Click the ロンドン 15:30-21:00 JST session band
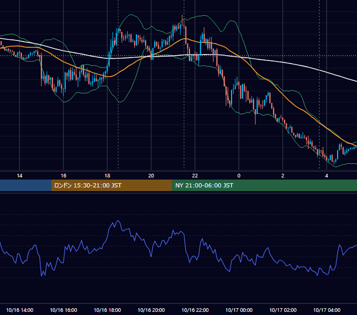The height and width of the screenshot is (315, 357). pyautogui.click(x=111, y=185)
